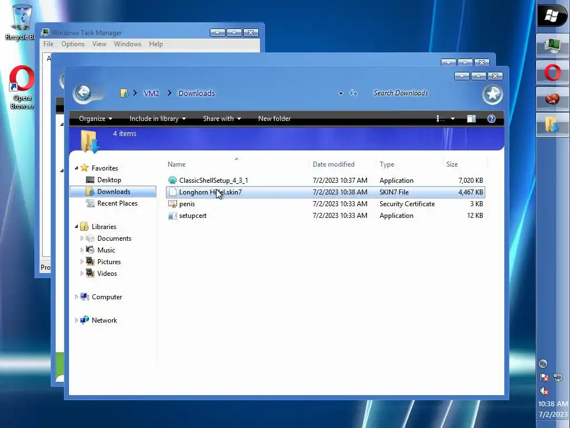The image size is (570, 428).
Task: Click the Longhorn Hotel.skin7 blank file icon
Action: point(173,192)
